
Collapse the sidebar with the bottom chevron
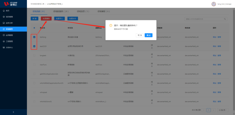pyautogui.click(x=13, y=112)
